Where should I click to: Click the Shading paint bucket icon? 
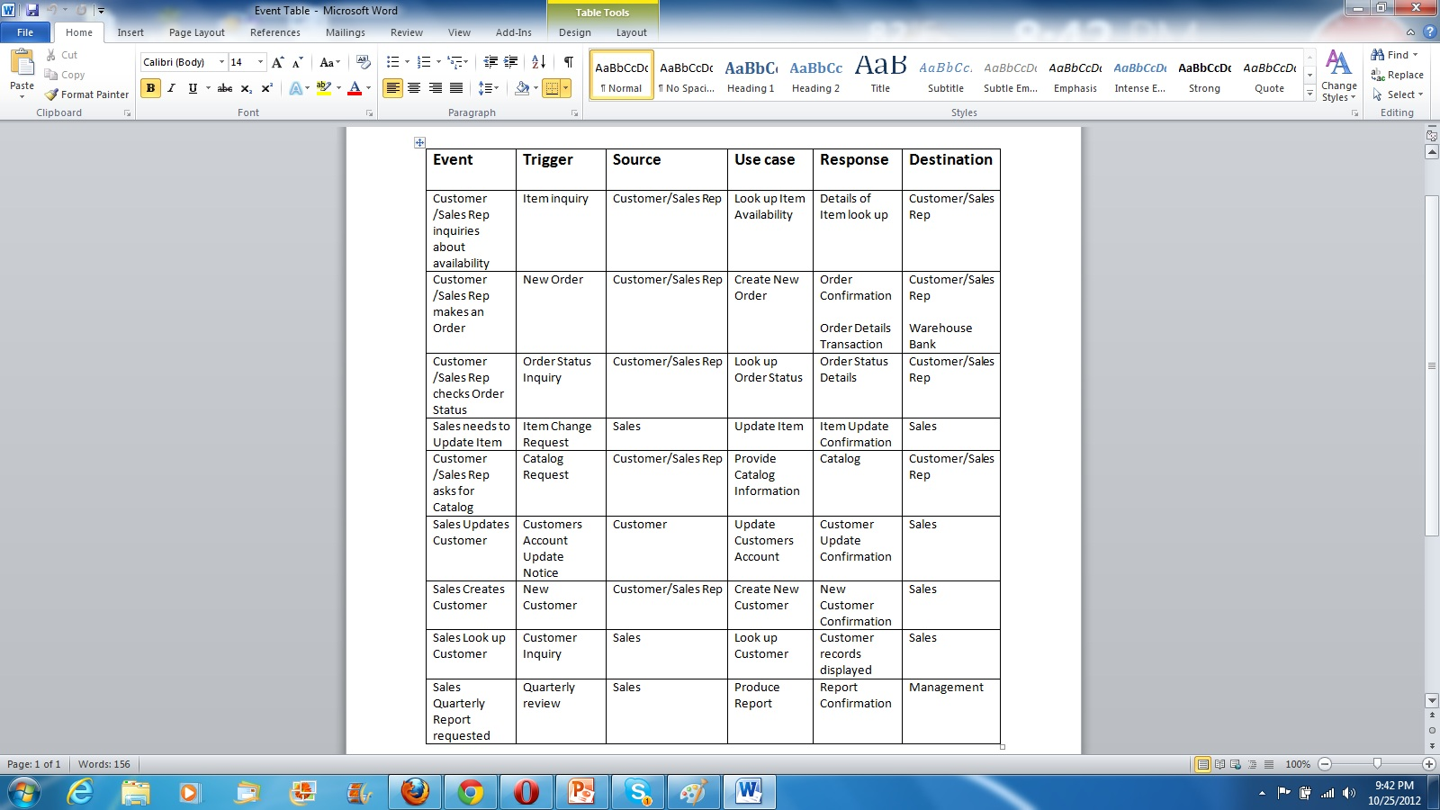pos(522,88)
